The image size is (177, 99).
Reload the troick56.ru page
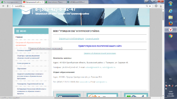point(13,6)
